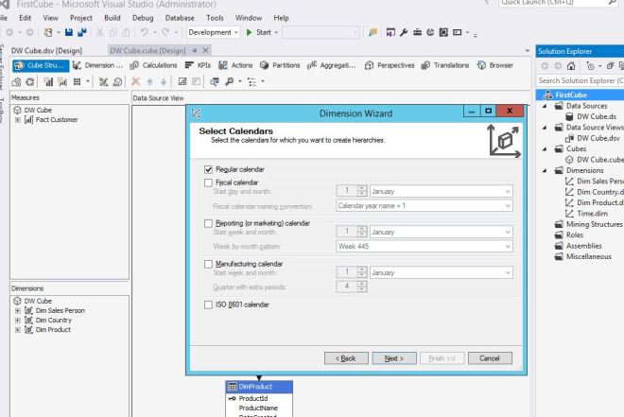
Task: Click the DW Cube.cube file icon
Action: [569, 159]
